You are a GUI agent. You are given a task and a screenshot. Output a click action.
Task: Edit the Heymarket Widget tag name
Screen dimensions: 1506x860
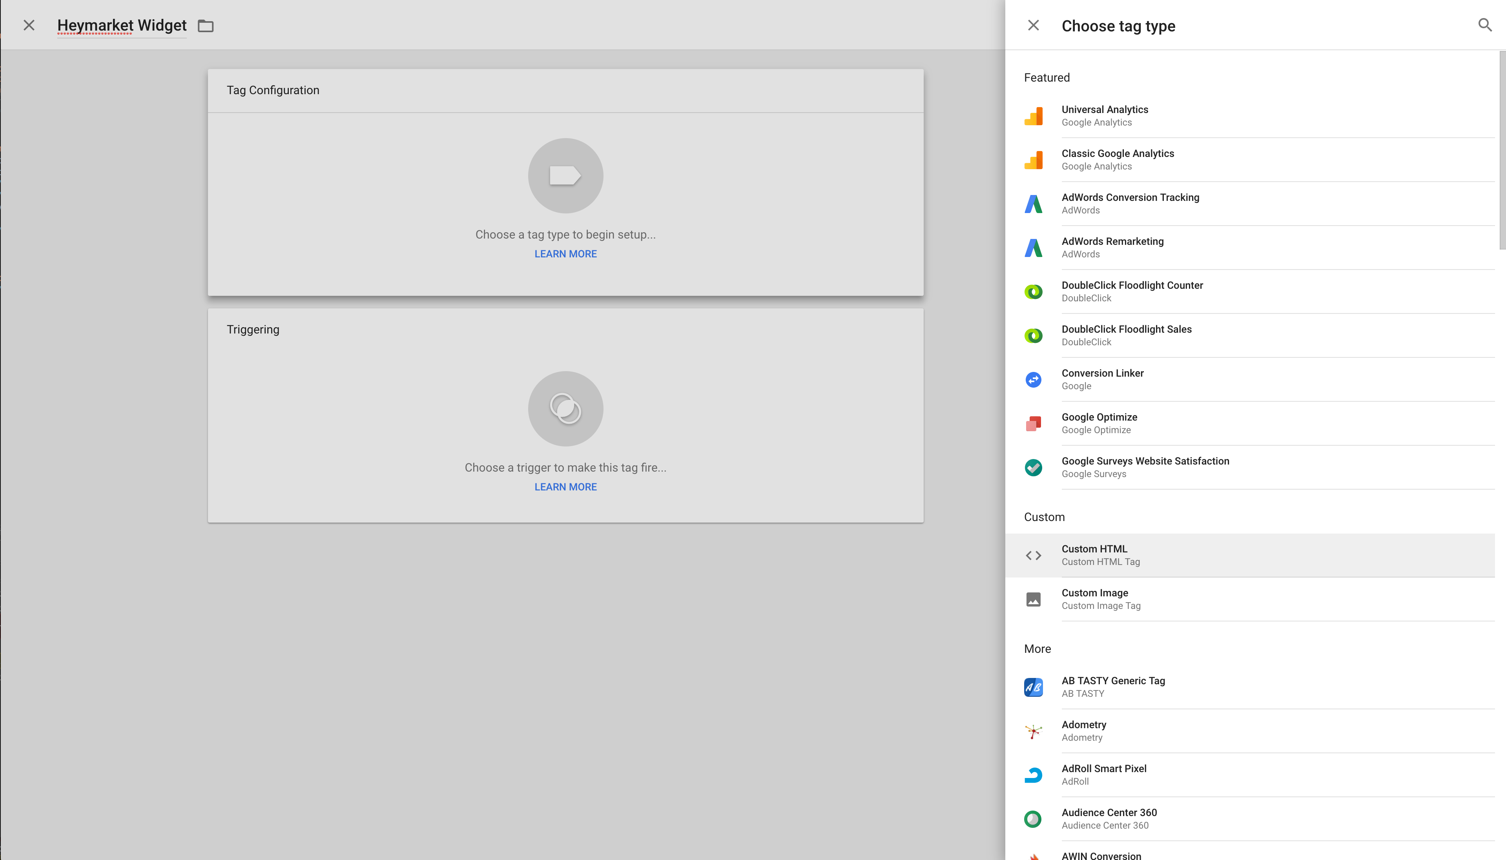(x=122, y=26)
